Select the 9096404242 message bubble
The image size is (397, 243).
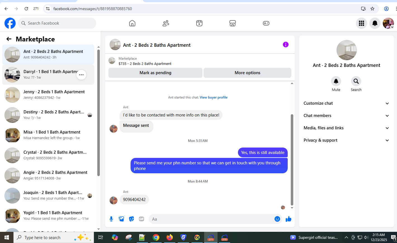134,200
